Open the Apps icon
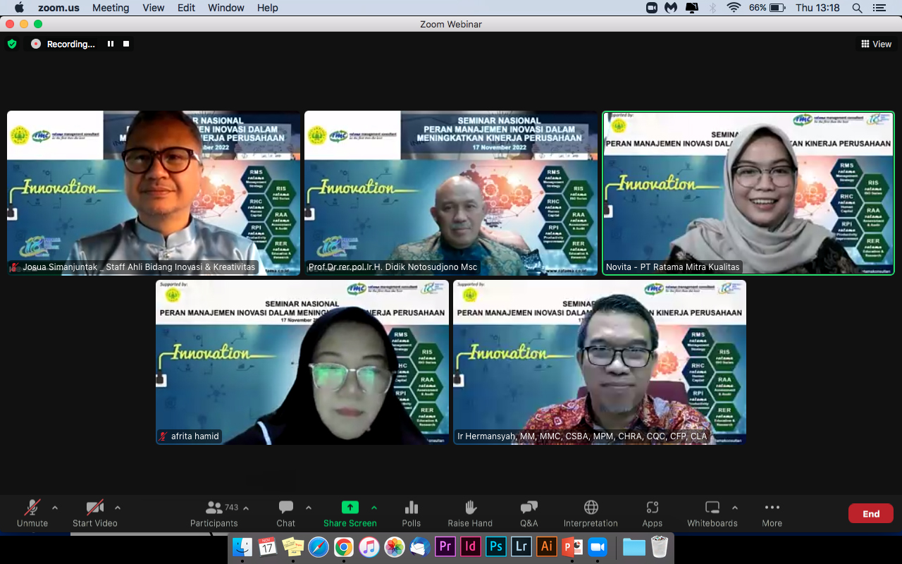 (653, 507)
